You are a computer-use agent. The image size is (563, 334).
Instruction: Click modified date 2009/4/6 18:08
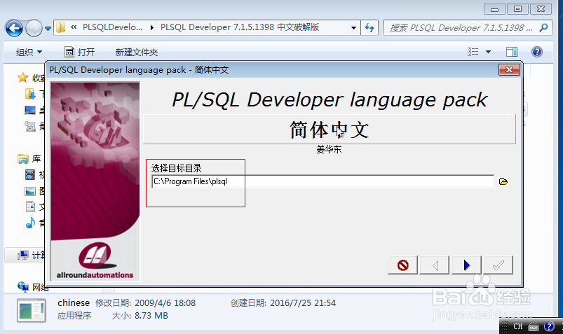165,302
